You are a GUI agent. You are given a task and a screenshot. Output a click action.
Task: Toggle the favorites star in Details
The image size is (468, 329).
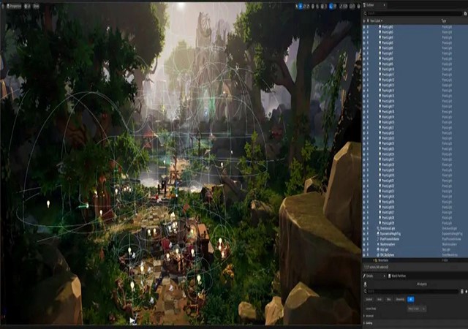(x=467, y=292)
